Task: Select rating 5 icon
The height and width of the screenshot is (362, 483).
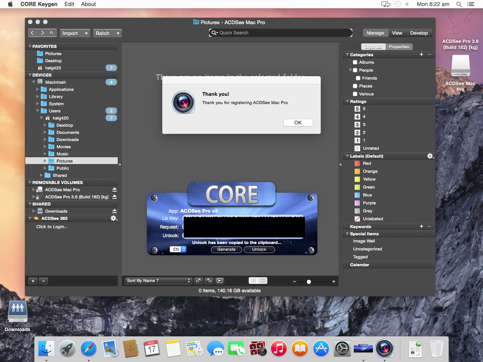Action: pos(357,109)
